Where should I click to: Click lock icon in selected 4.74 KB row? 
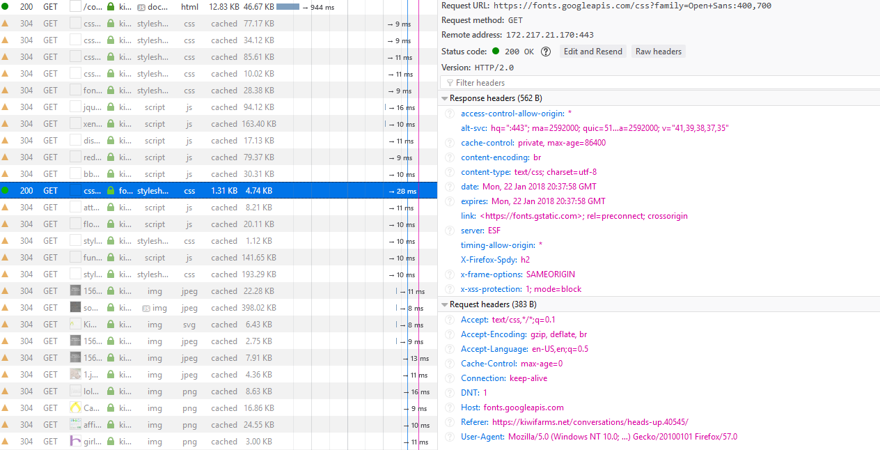click(111, 190)
